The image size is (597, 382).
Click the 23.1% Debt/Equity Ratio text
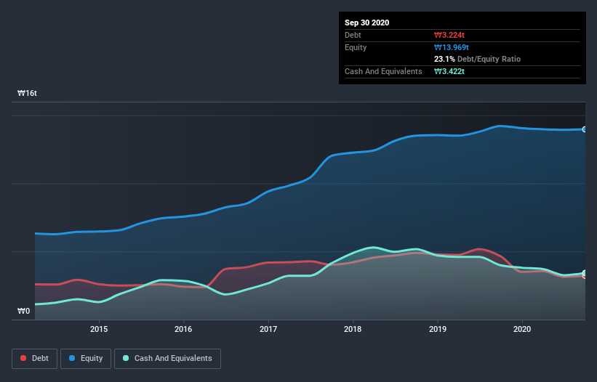click(x=478, y=59)
